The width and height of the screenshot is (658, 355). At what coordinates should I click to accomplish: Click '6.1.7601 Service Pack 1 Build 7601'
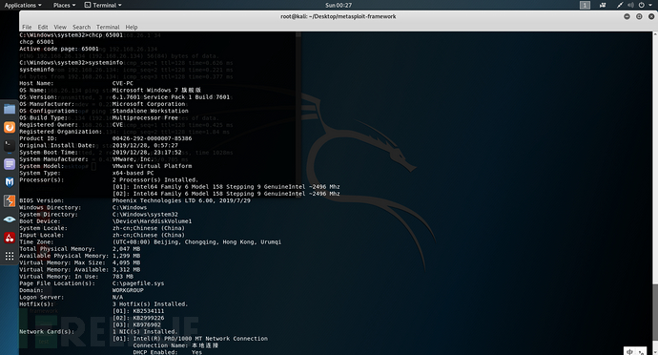click(x=172, y=97)
